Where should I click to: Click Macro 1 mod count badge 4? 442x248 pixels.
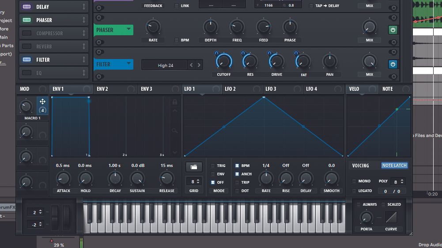coord(42,110)
